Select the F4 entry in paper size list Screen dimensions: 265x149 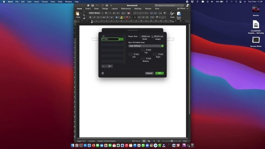(x=112, y=36)
